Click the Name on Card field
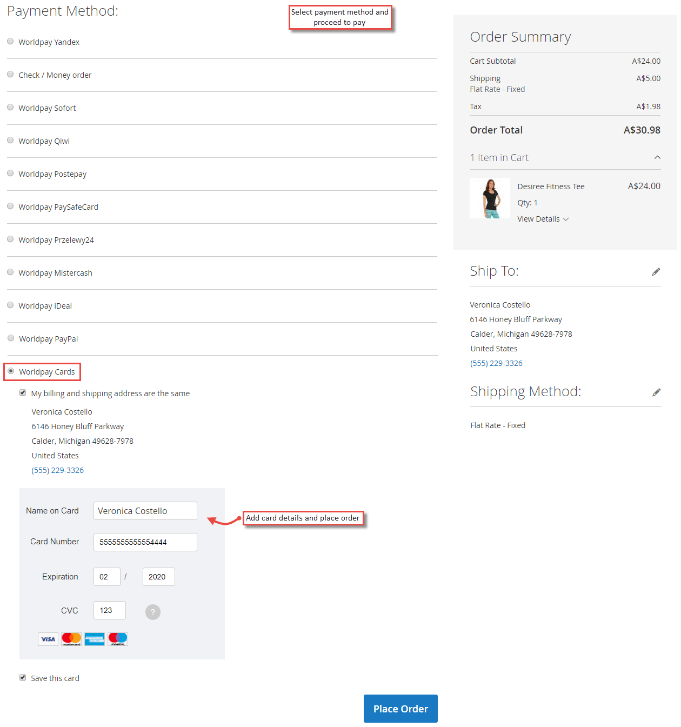This screenshot has width=681, height=727. click(145, 510)
